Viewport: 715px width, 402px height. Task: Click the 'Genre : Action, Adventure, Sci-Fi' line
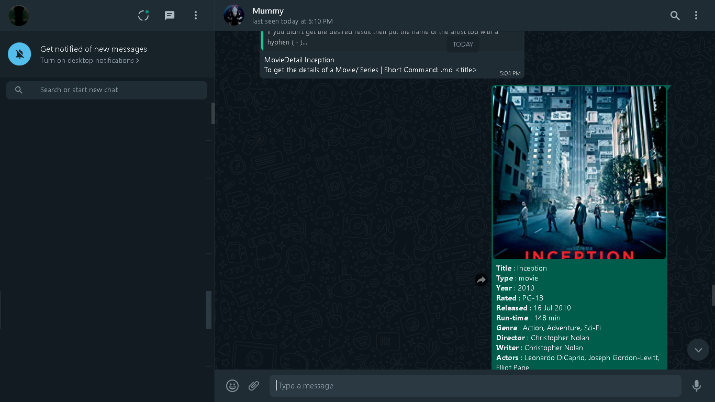pos(549,328)
